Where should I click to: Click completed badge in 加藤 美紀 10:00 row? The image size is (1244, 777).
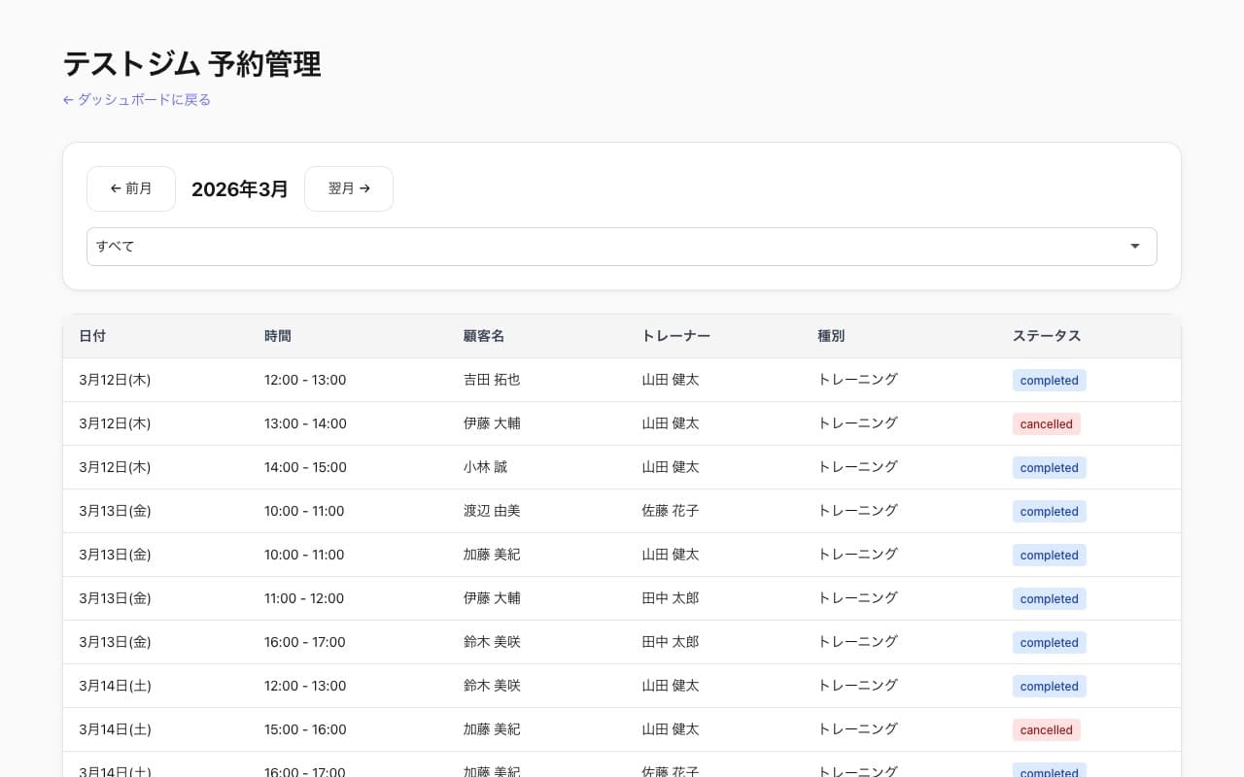click(x=1050, y=556)
